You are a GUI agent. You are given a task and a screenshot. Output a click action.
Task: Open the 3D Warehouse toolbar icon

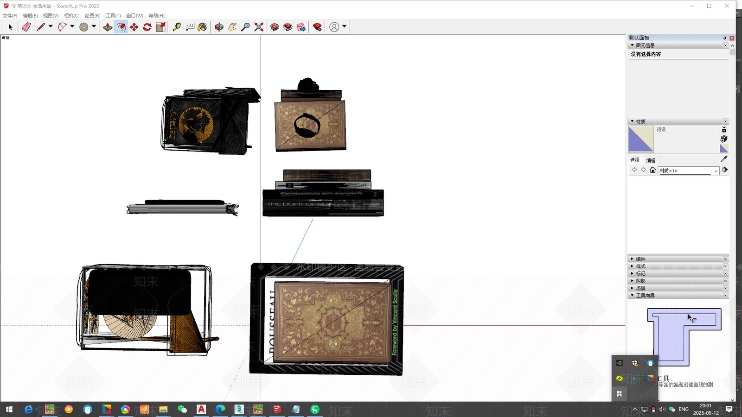(275, 27)
